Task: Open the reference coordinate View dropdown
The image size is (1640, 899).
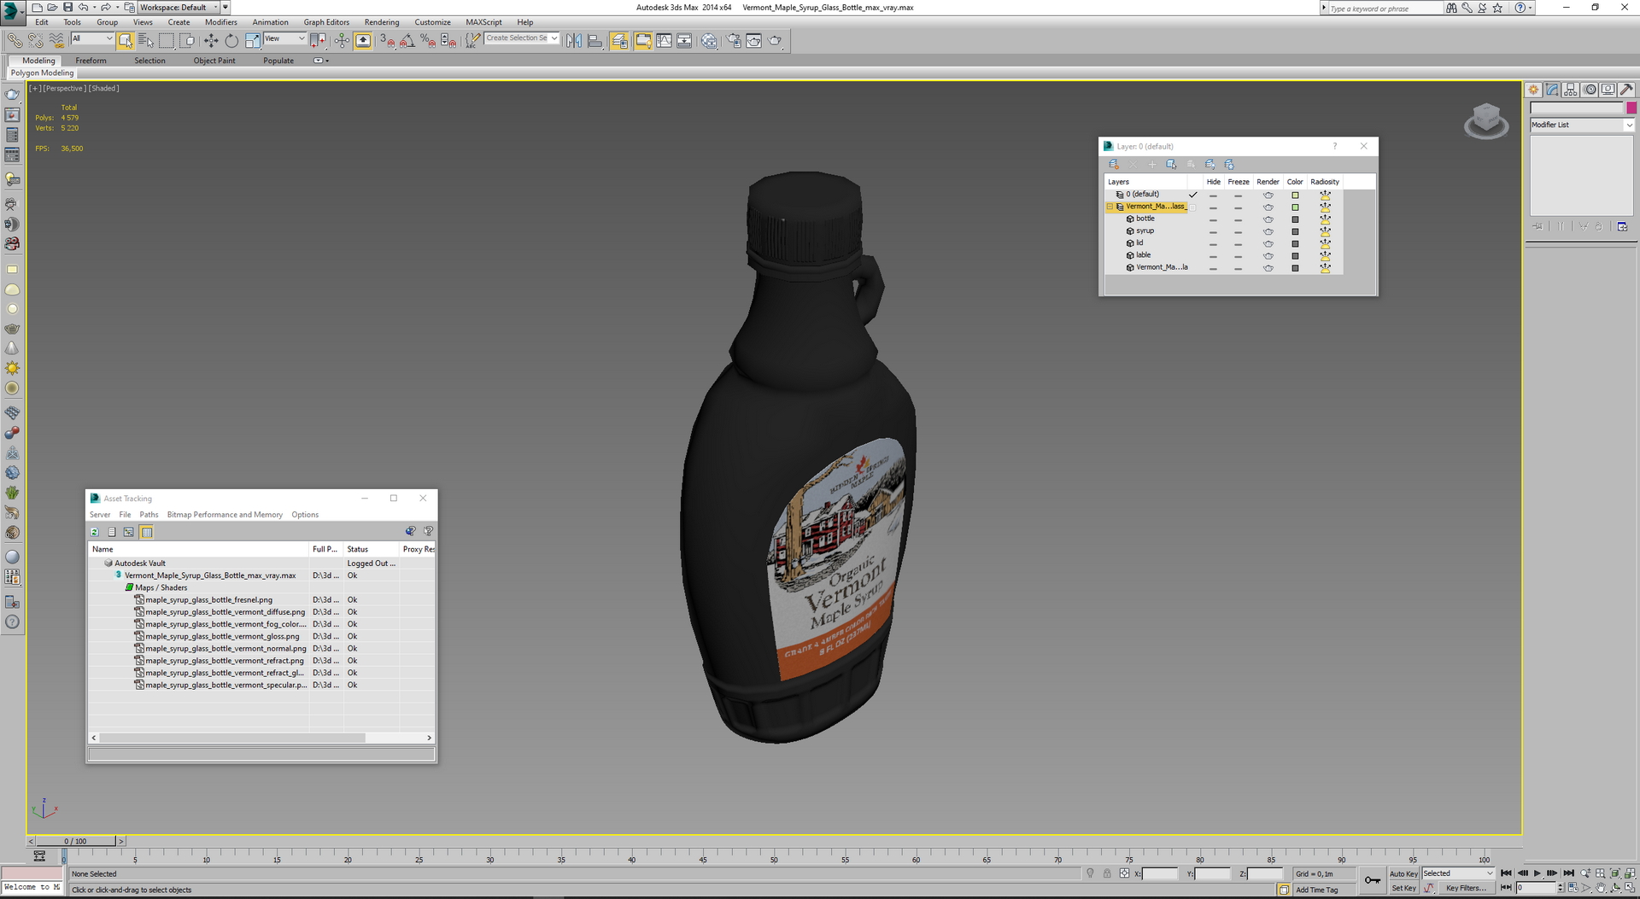Action: 284,38
